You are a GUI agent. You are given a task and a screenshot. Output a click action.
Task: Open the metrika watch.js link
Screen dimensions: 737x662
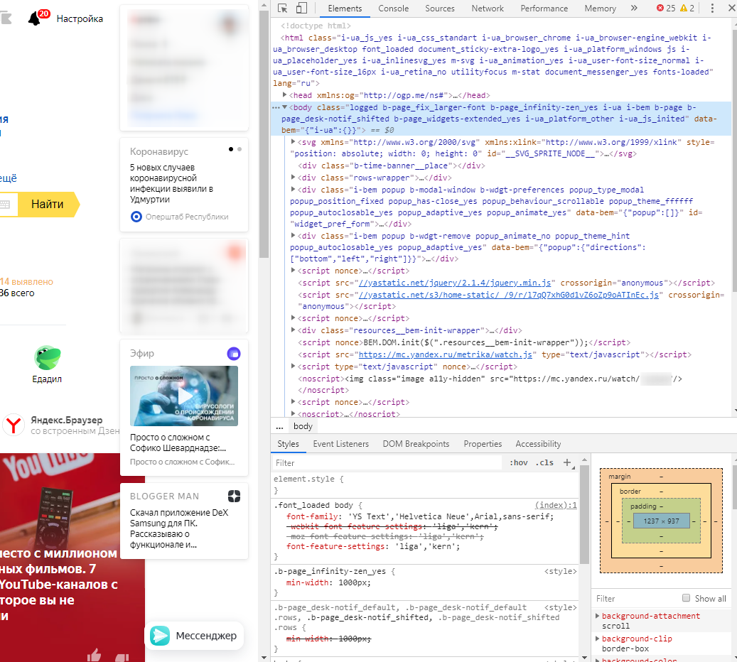click(445, 354)
